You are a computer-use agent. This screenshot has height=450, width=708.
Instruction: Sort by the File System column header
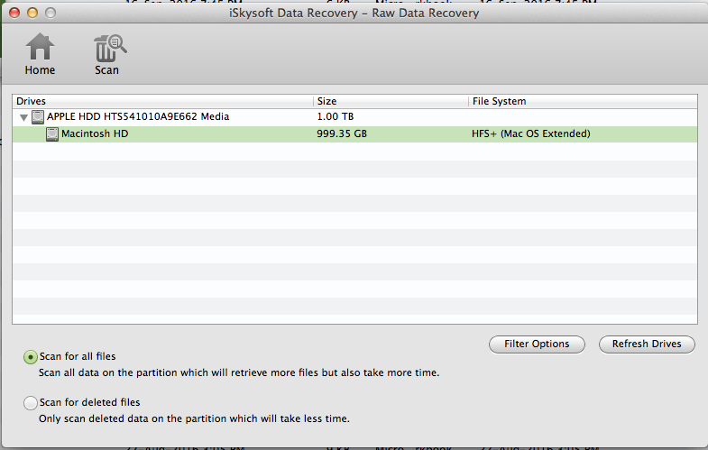coord(583,101)
